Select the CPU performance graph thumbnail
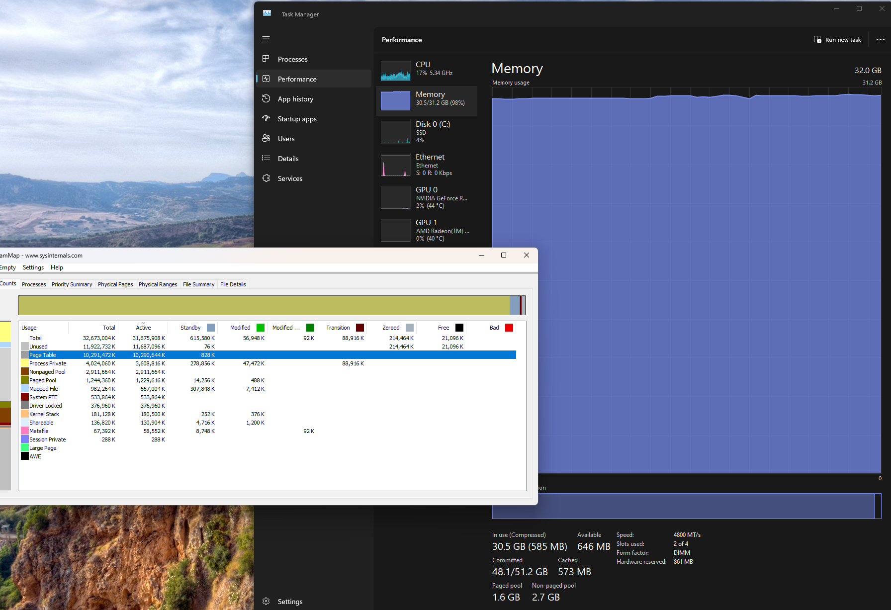The image size is (891, 610). 396,71
